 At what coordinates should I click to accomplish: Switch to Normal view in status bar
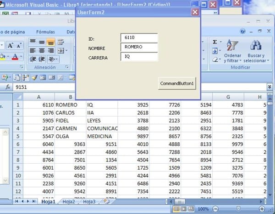pyautogui.click(x=176, y=209)
